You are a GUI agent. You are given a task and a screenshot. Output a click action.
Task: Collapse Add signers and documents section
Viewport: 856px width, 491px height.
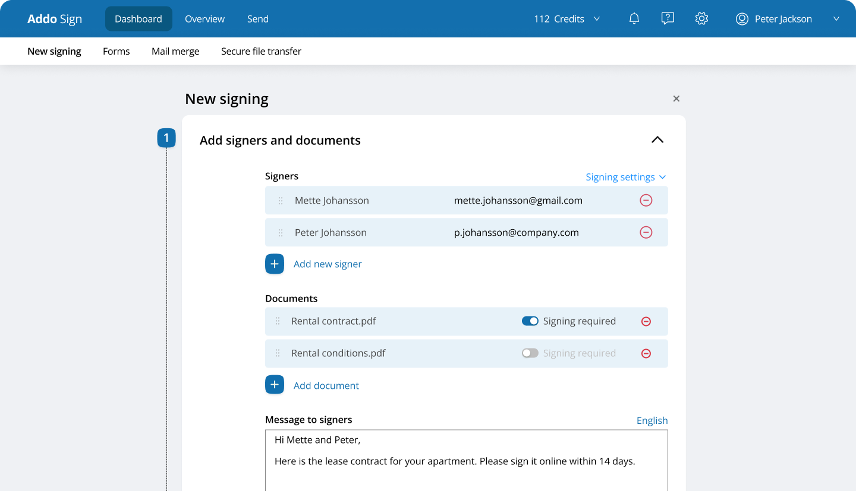(657, 140)
